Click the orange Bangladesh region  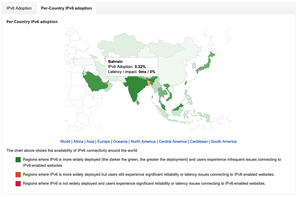pyautogui.click(x=149, y=83)
